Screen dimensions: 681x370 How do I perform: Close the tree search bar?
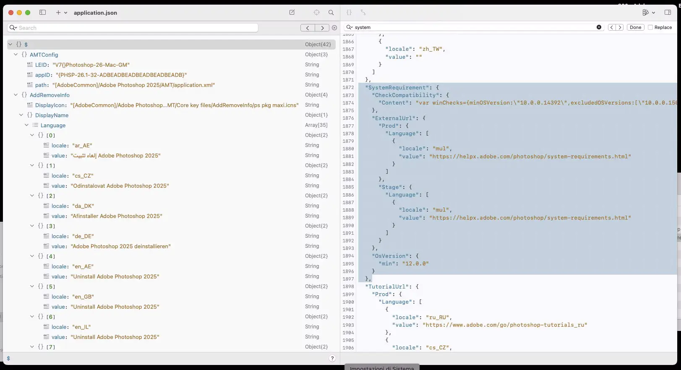pos(334,28)
